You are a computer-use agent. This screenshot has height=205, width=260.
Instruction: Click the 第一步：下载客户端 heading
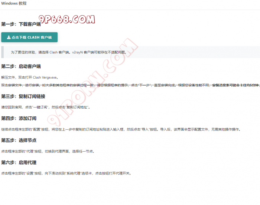coord(21,24)
